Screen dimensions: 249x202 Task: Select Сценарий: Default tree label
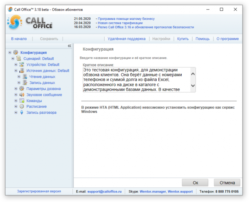39,59
